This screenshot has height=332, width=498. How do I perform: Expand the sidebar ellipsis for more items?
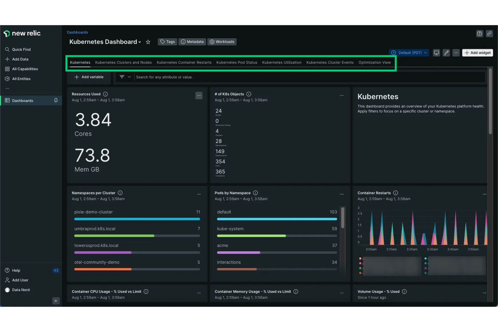7,88
